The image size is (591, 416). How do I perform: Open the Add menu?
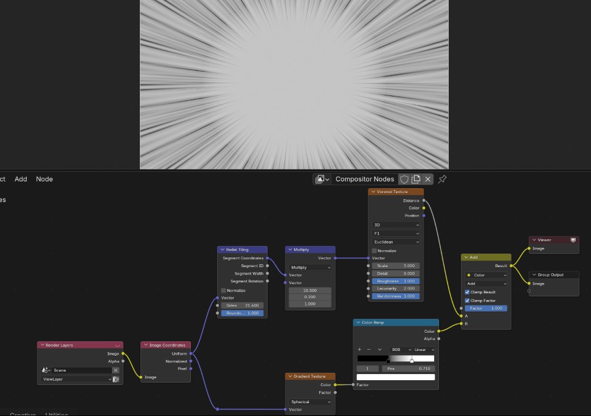tap(21, 179)
